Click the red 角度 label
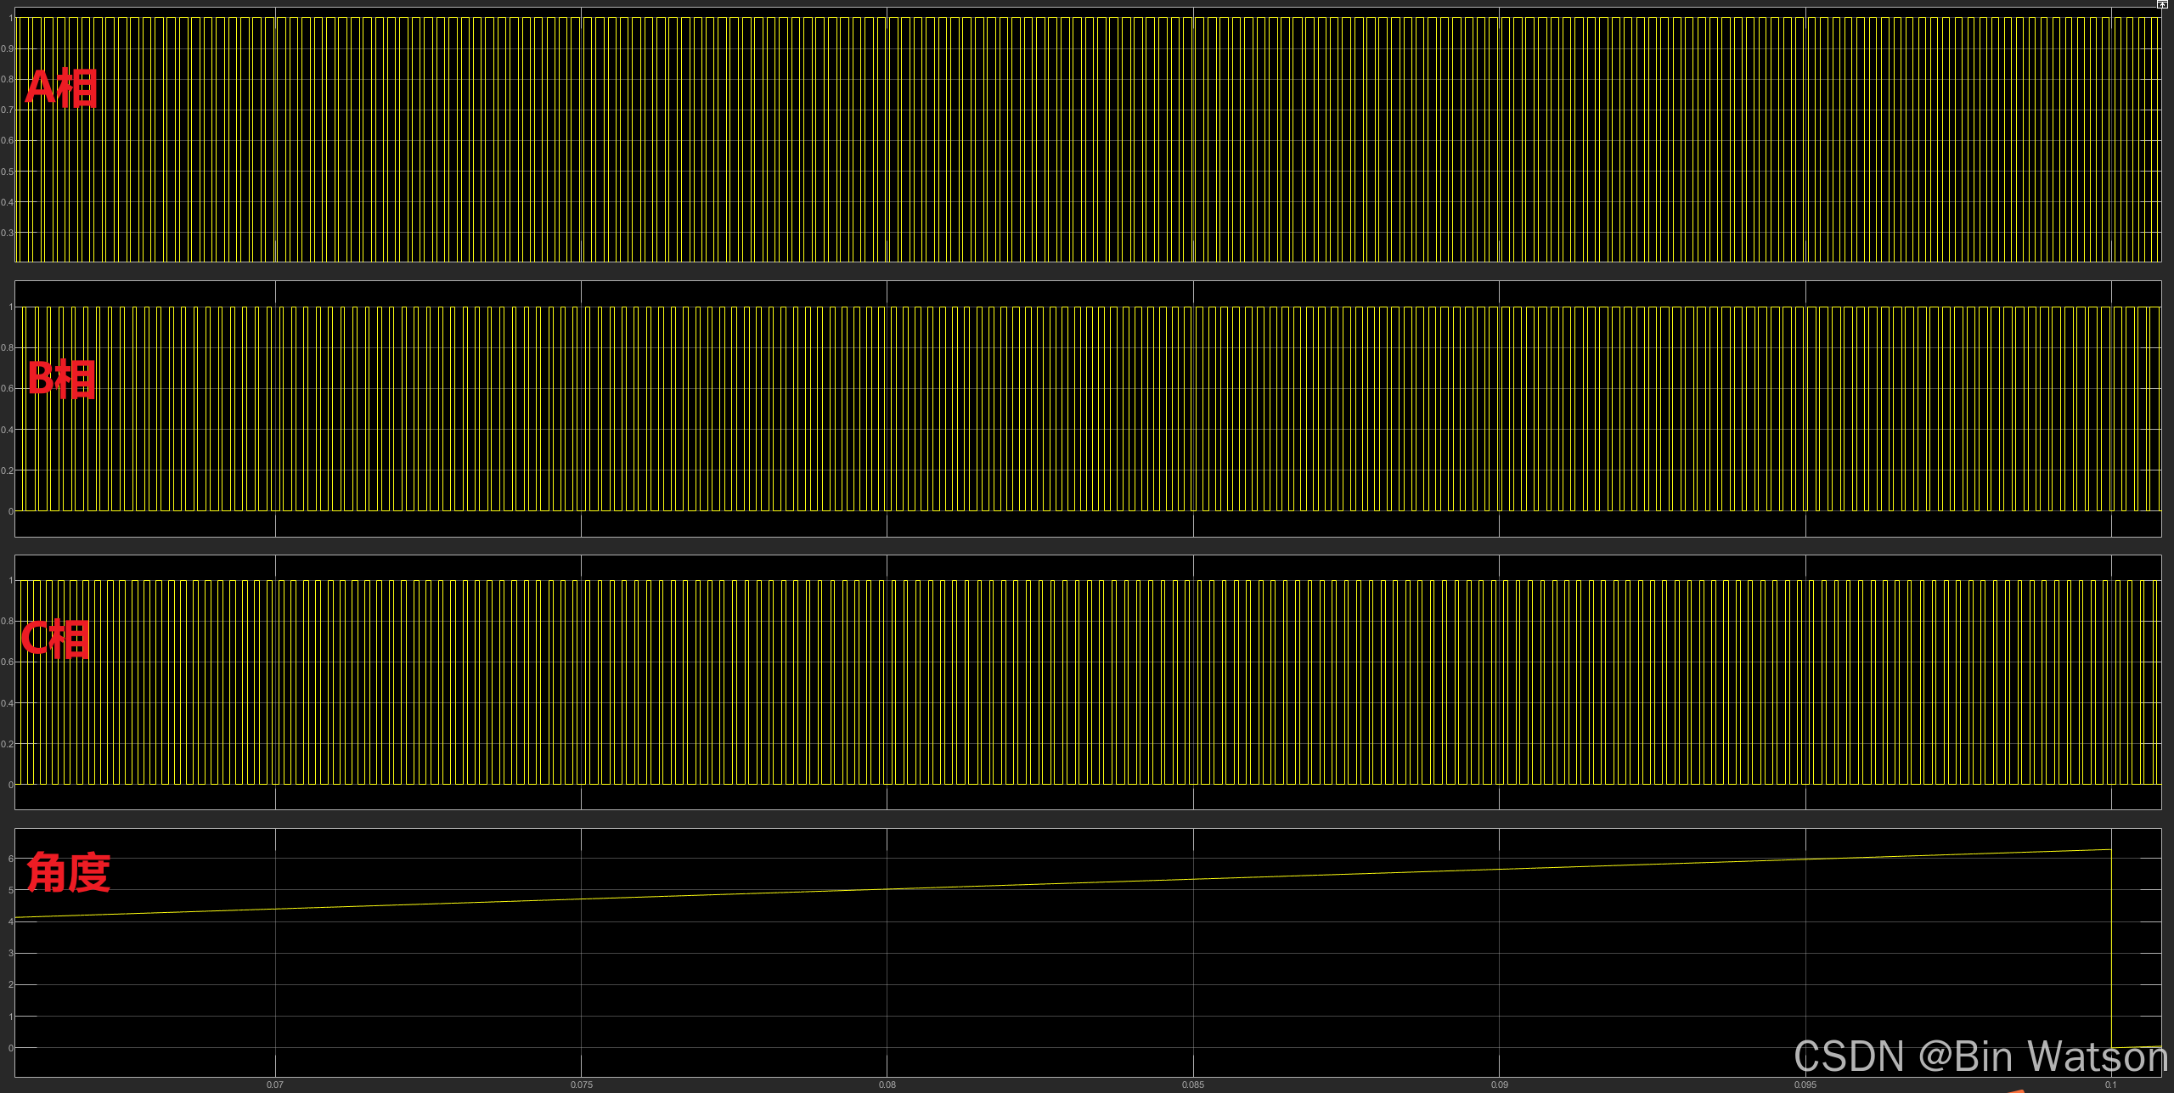This screenshot has width=2174, height=1093. coord(68,872)
